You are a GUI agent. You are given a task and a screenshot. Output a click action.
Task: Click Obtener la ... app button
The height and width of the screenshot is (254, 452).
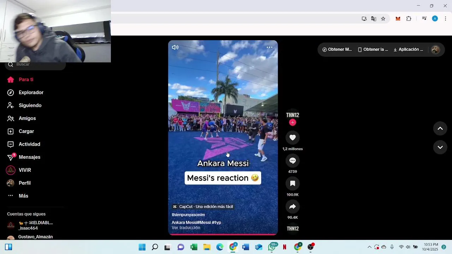[373, 49]
